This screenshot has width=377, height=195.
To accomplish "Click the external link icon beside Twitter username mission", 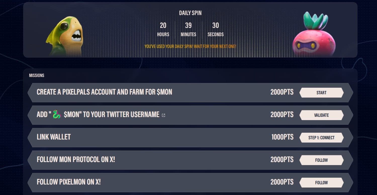I will 163,115.
